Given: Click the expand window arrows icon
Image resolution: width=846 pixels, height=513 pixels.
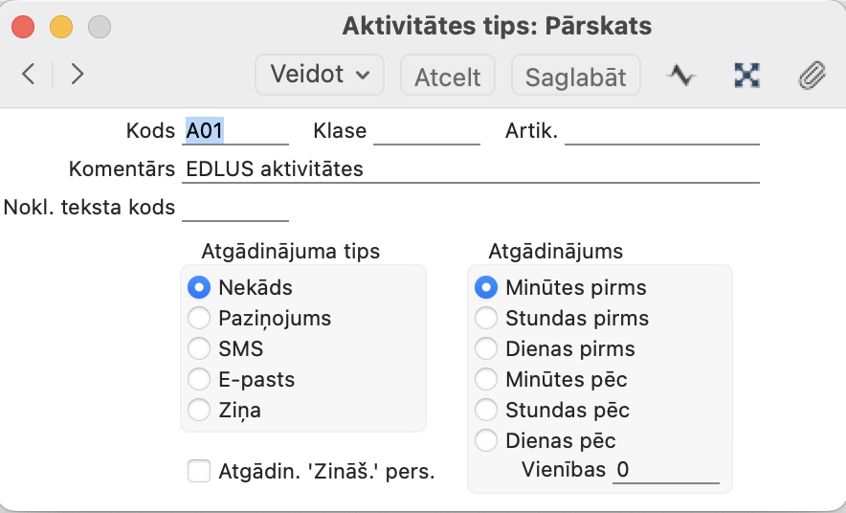Looking at the screenshot, I should coord(746,76).
